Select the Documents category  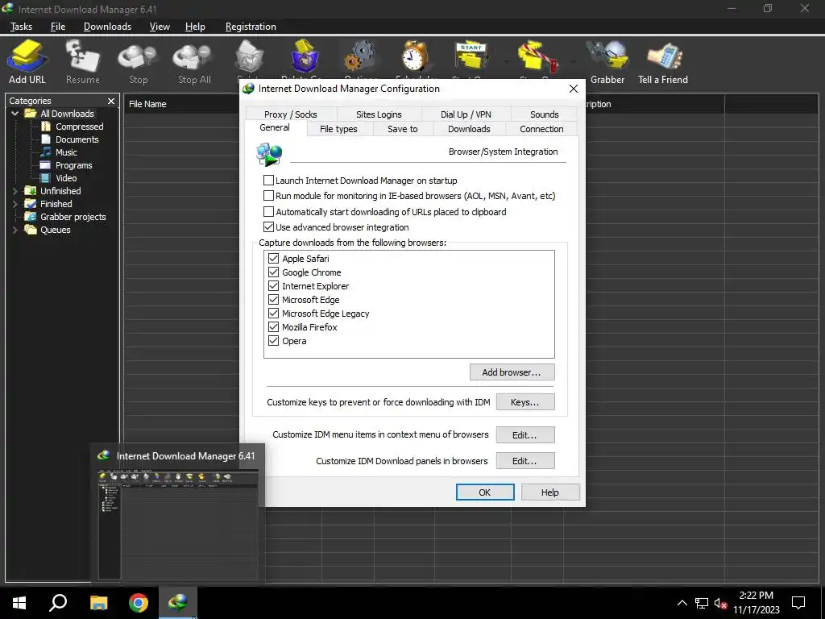click(x=77, y=139)
